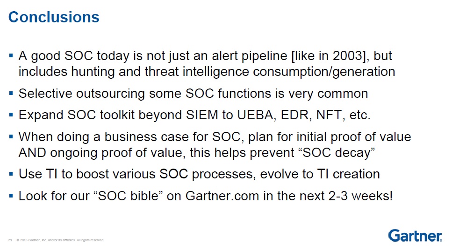The image size is (452, 252).
Task: Click the bullet marker beside Selective outsourcing
Action: [11, 93]
